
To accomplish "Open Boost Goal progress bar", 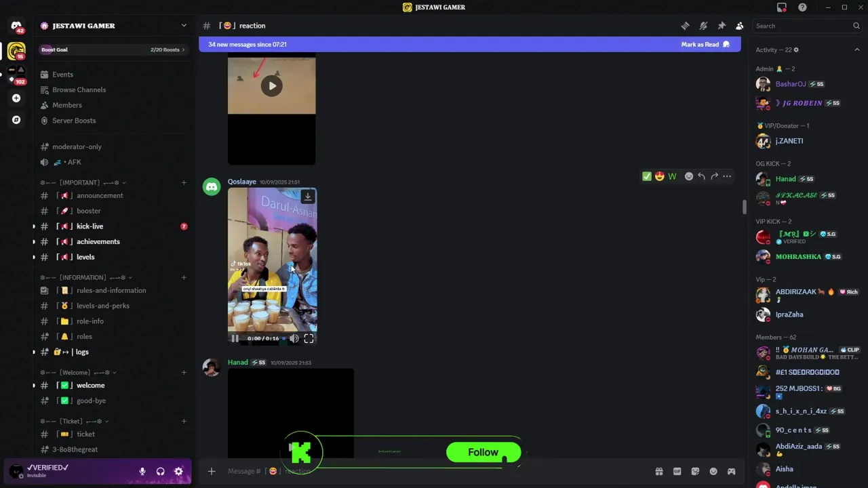I will (113, 49).
